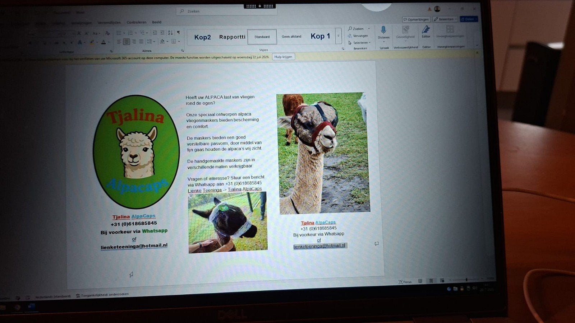Open the Beeld tab
This screenshot has height=323, width=575.
pyautogui.click(x=157, y=22)
